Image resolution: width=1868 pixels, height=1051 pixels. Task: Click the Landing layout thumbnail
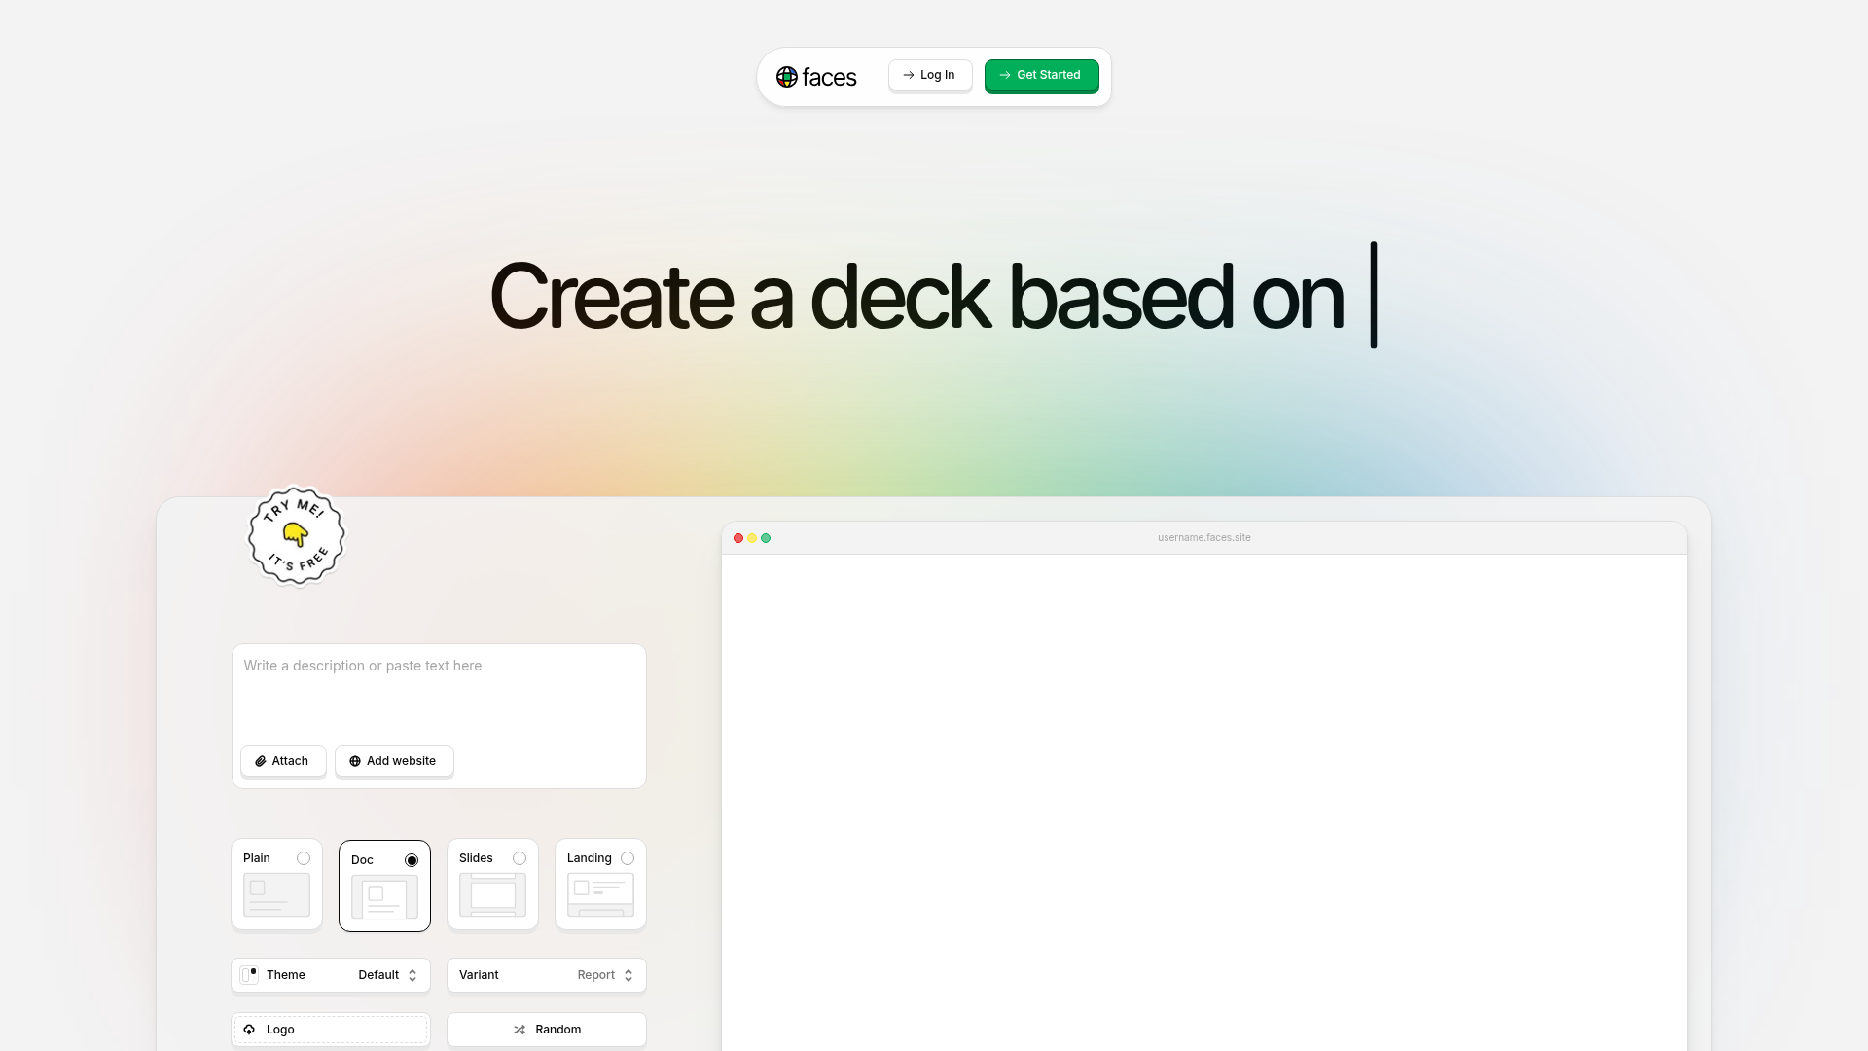point(600,894)
